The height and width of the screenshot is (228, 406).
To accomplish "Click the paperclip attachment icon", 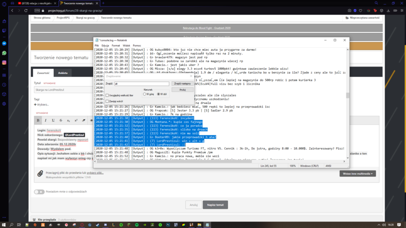I will [x=40, y=173].
